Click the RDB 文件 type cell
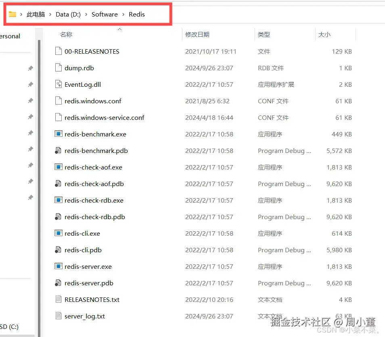Image resolution: width=385 pixels, height=337 pixels. point(270,68)
